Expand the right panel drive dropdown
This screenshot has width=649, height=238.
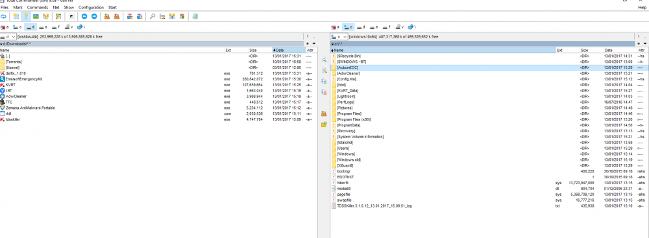coord(345,37)
